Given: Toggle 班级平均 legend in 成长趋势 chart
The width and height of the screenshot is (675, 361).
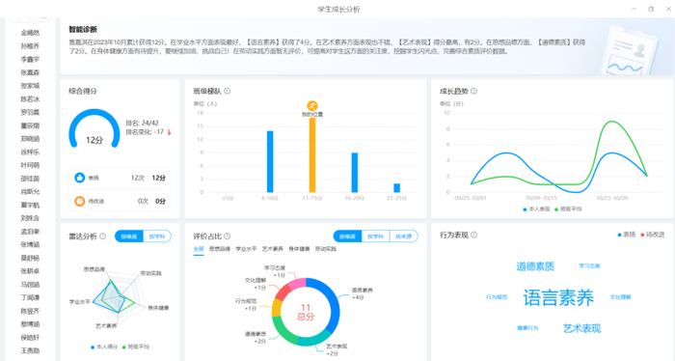Looking at the screenshot, I should click(x=568, y=208).
